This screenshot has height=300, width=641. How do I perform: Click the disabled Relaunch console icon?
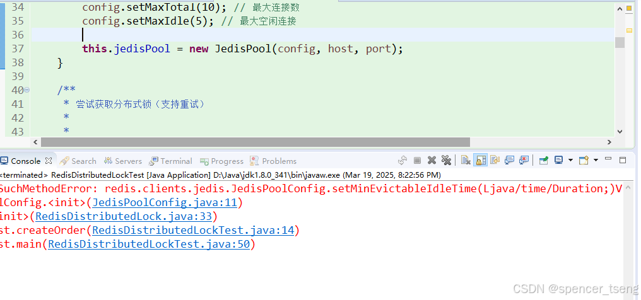pyautogui.click(x=403, y=161)
